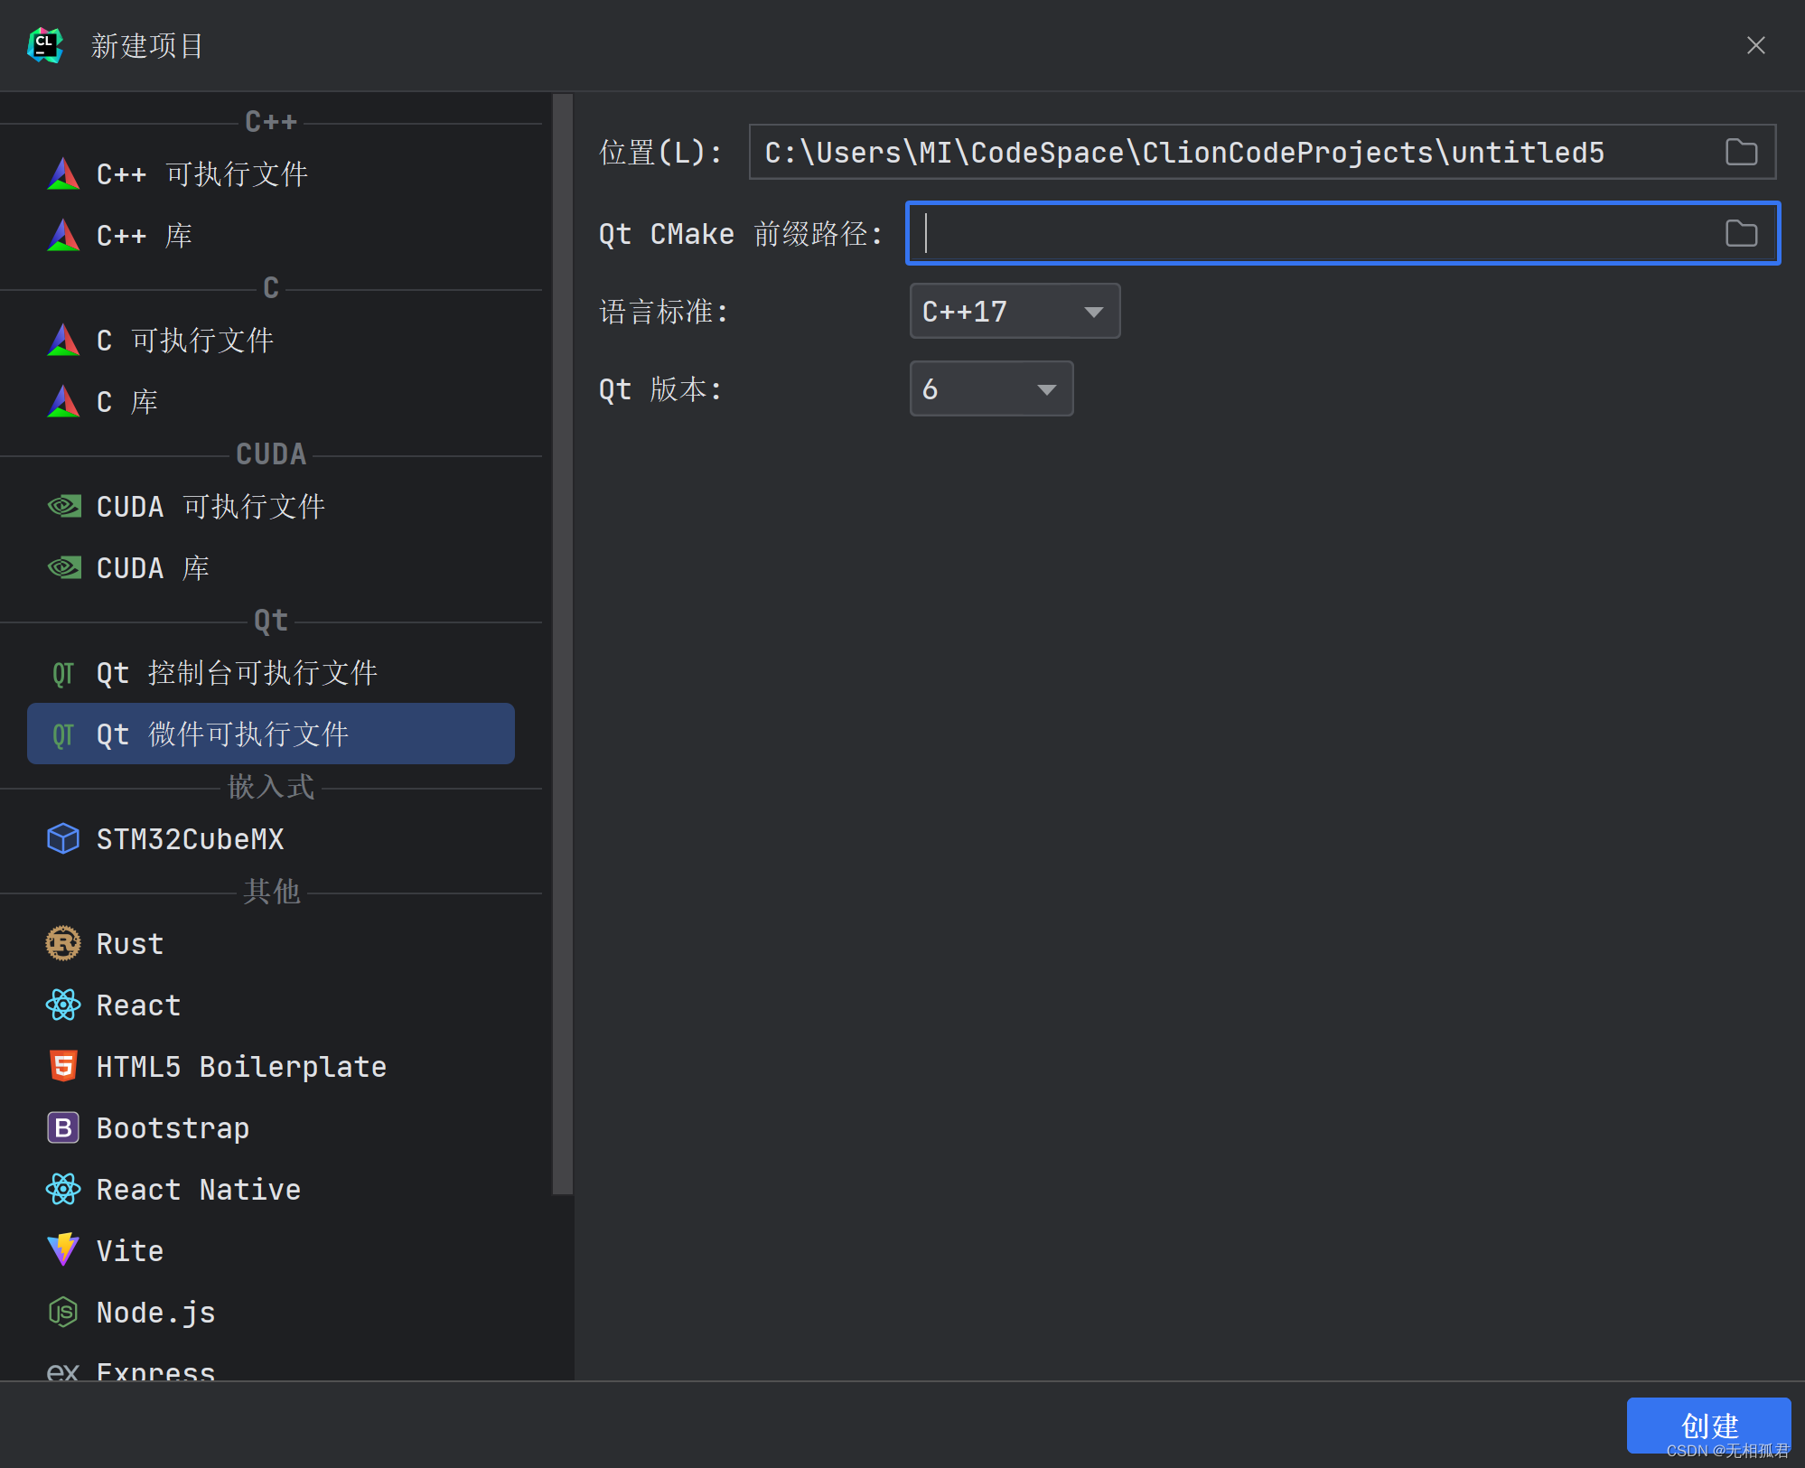Click the Bootstrap B icon
Viewport: 1805px width, 1468px height.
tap(63, 1127)
